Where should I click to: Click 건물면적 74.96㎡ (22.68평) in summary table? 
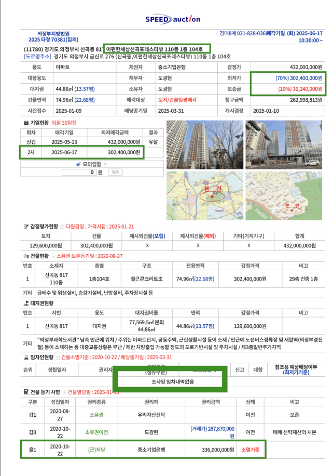point(75,100)
